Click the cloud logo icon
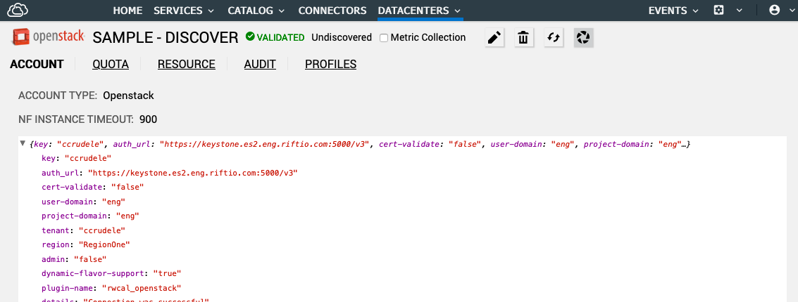 tap(18, 10)
